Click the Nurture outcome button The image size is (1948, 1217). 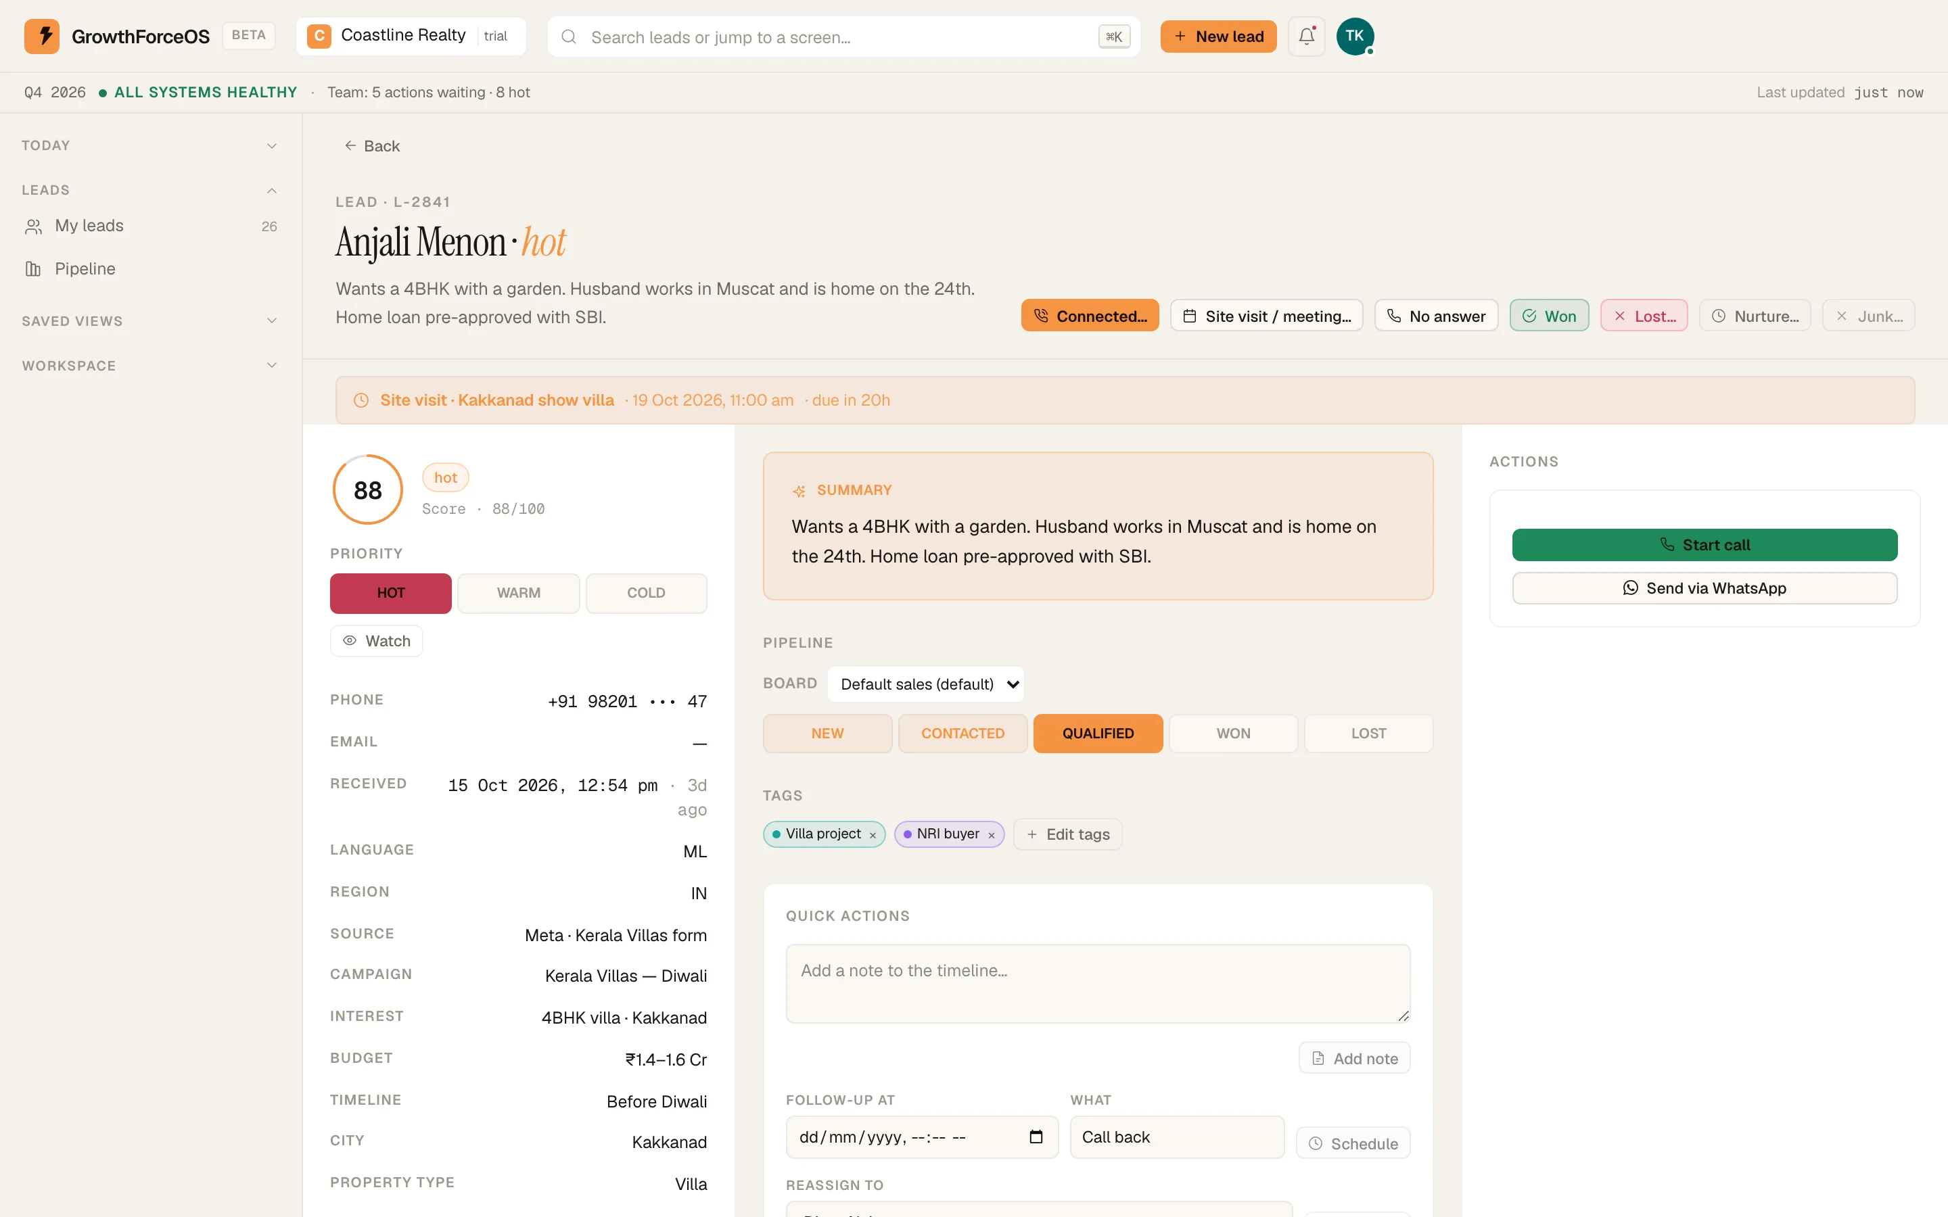(1755, 316)
